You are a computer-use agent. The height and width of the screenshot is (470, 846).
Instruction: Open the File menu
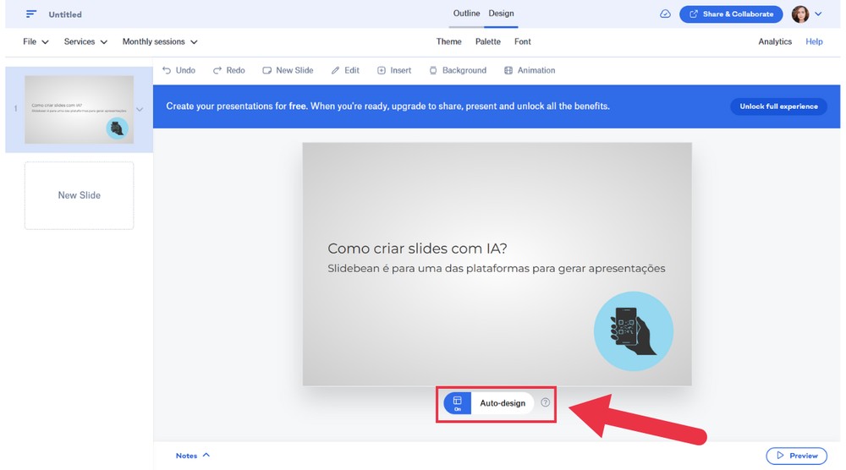(x=36, y=41)
